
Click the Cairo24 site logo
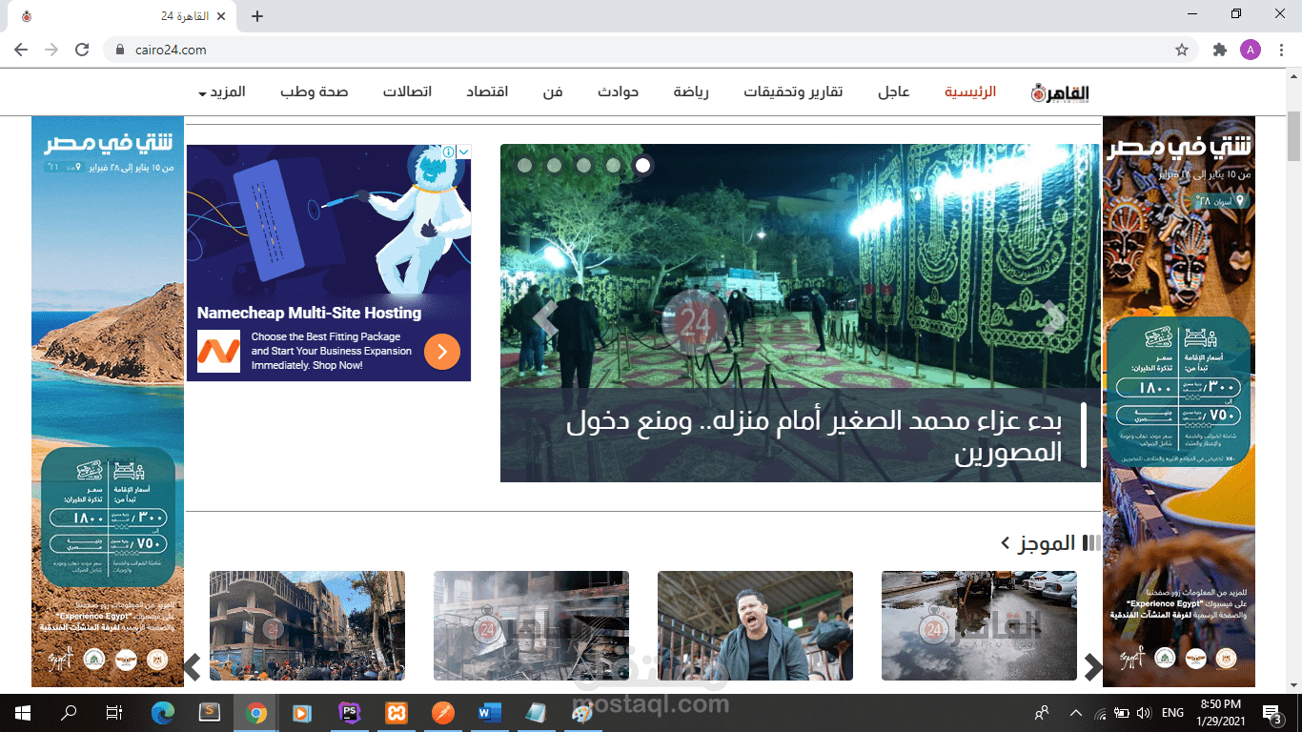pos(1060,92)
